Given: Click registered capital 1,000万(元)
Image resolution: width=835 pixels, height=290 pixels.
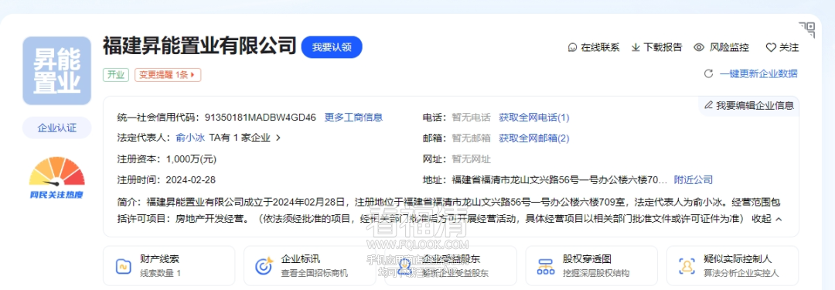Looking at the screenshot, I should point(191,159).
